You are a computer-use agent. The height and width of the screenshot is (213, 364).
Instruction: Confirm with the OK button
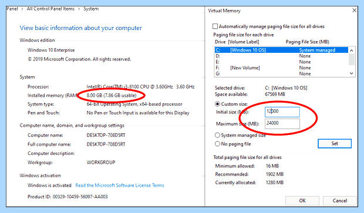tap(302, 201)
